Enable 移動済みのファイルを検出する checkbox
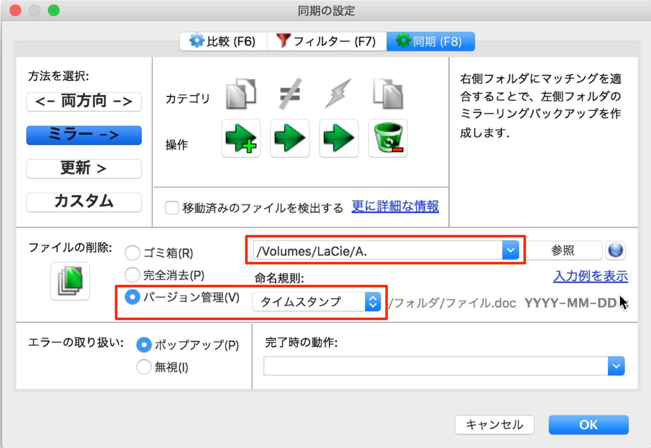651x448 pixels. click(x=172, y=207)
